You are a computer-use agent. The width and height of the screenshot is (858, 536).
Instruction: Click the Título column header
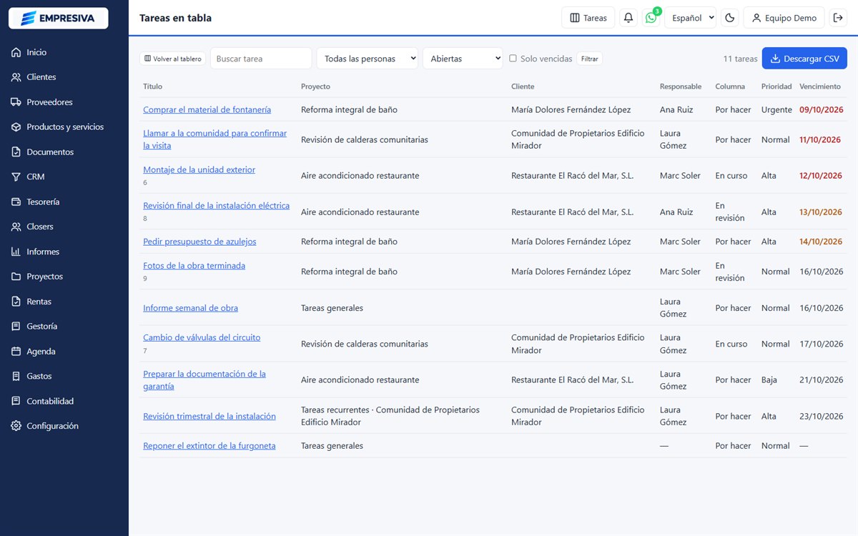pyautogui.click(x=152, y=86)
